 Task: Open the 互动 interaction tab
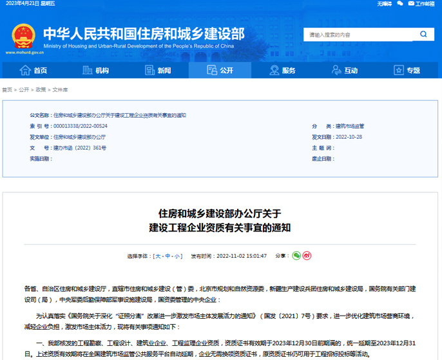[345, 71]
